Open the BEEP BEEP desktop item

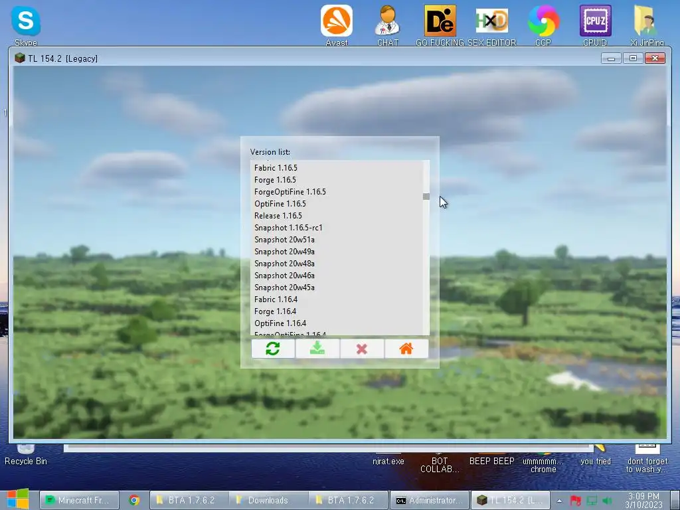pos(492,461)
